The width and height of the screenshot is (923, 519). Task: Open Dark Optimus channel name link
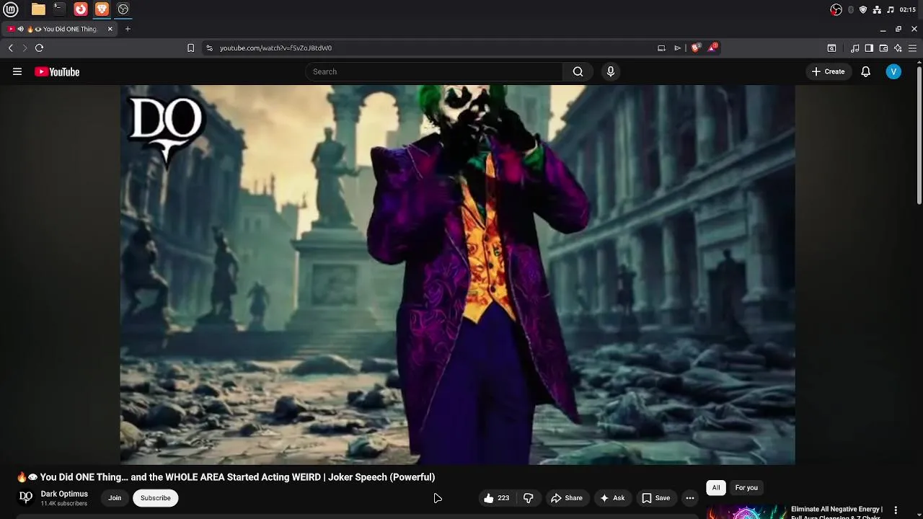[64, 494]
